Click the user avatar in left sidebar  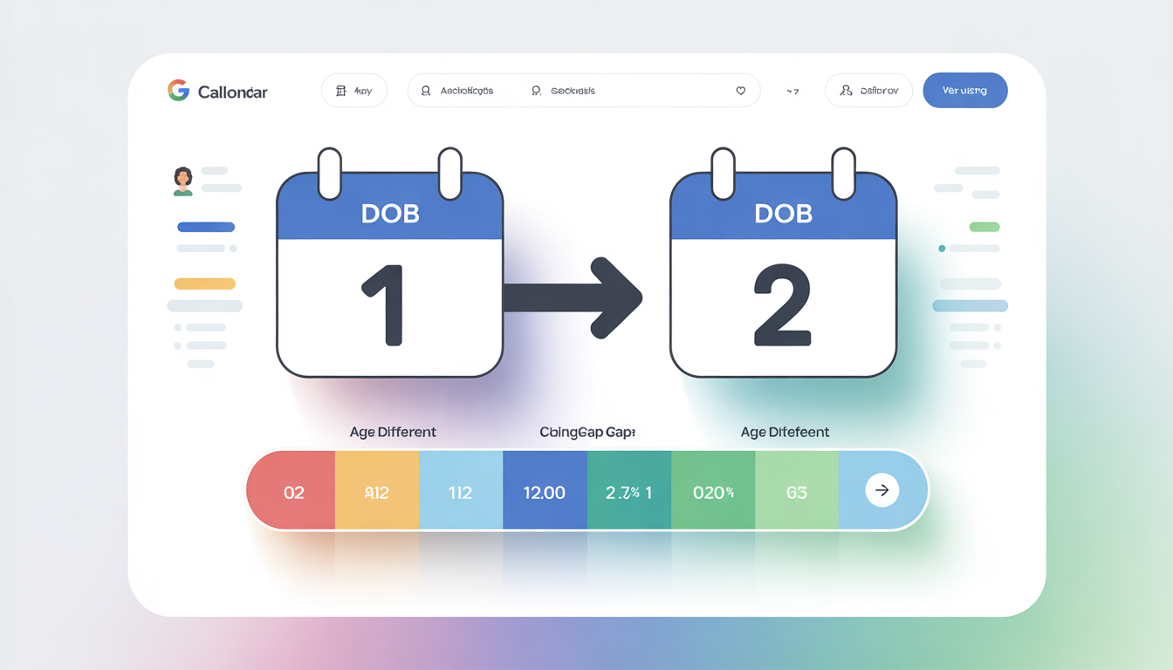click(x=182, y=181)
